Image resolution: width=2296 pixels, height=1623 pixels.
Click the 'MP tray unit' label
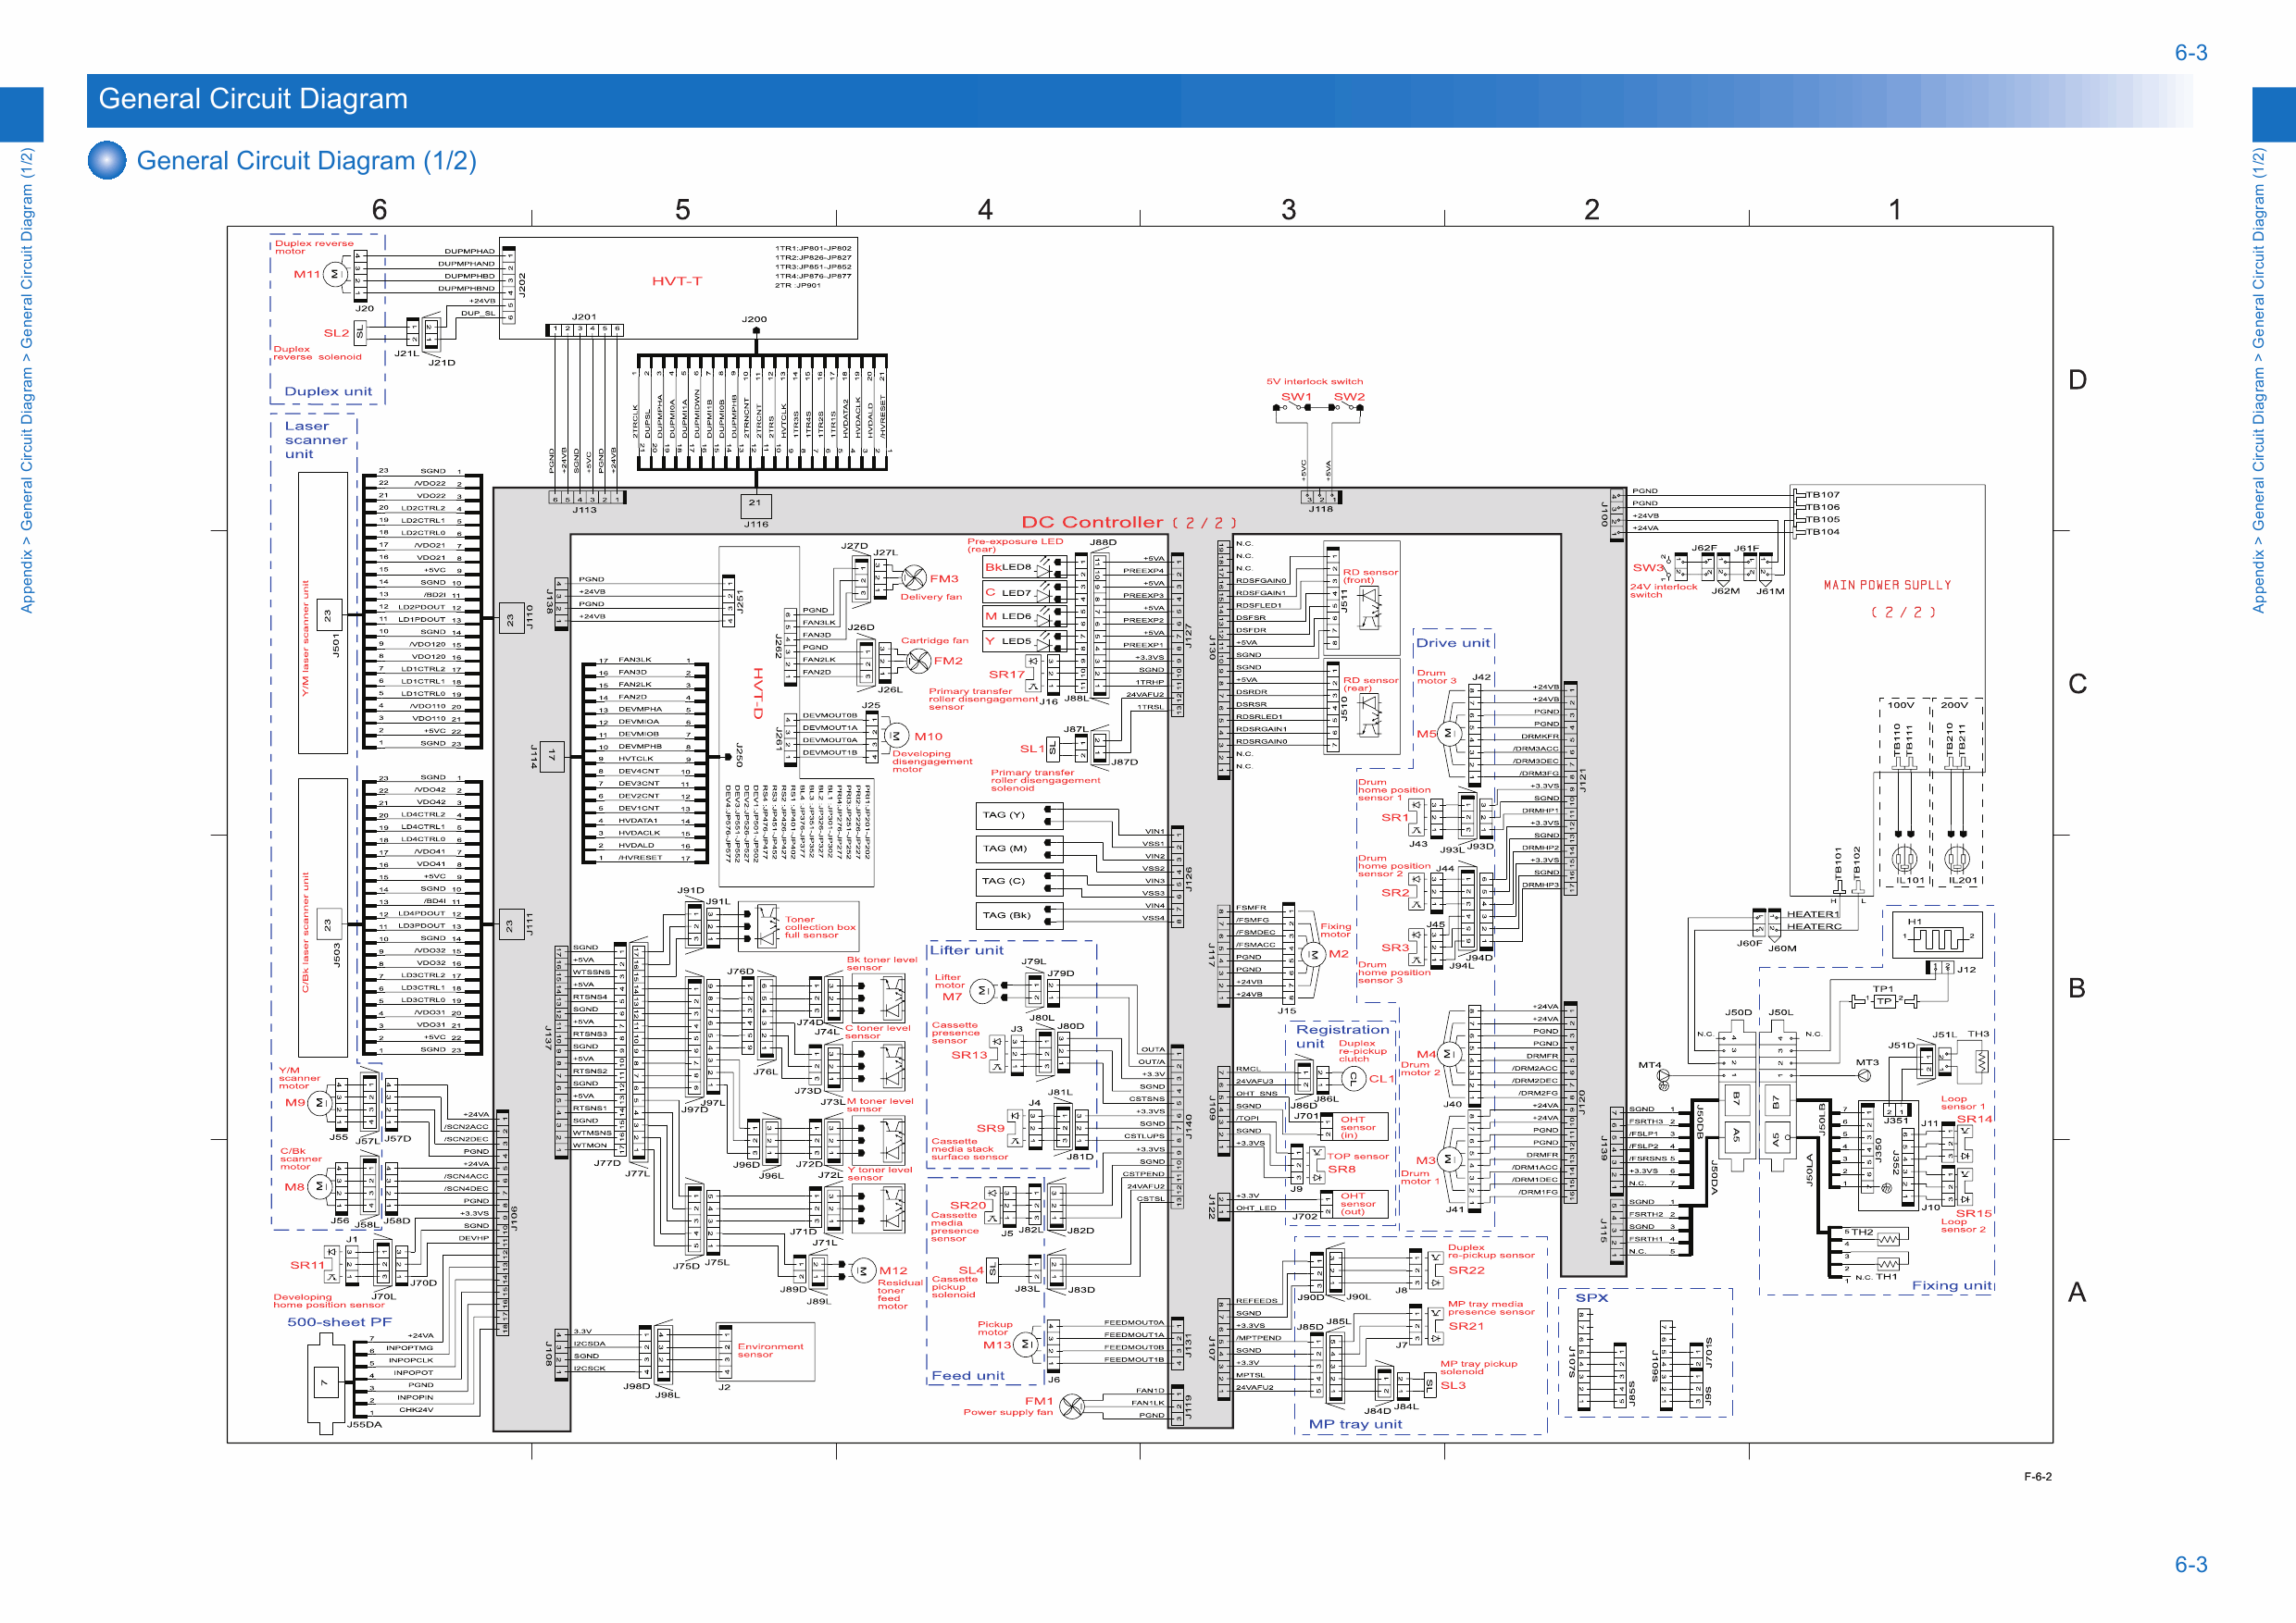coord(1355,1424)
